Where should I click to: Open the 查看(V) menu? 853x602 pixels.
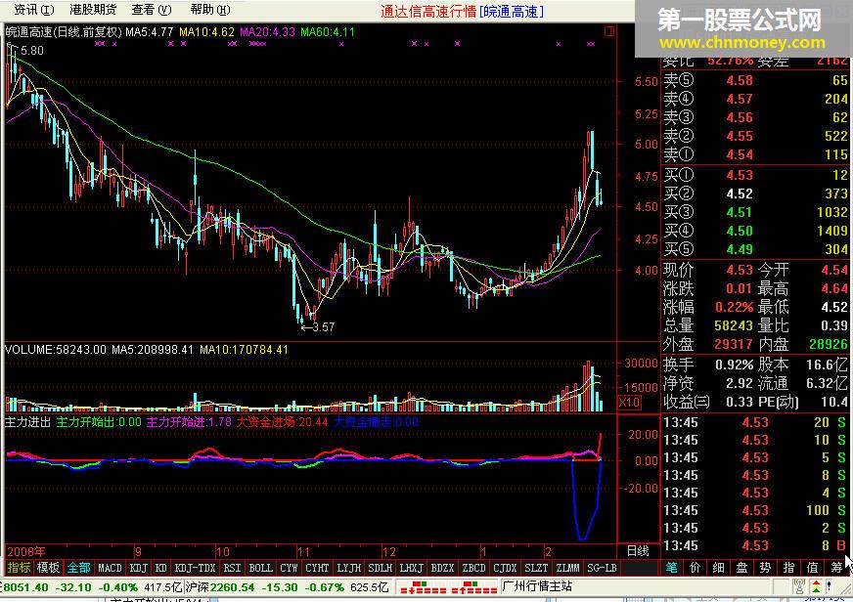point(152,10)
